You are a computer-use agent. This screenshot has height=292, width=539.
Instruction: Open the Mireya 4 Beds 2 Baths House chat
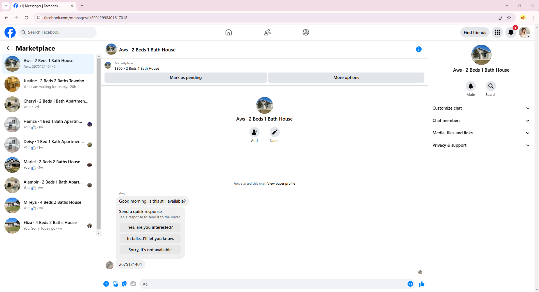(x=48, y=205)
